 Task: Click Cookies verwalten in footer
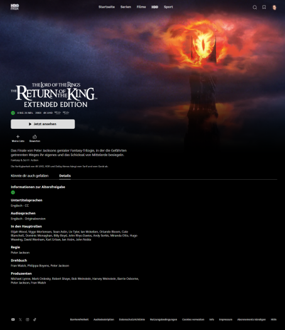coord(193,319)
